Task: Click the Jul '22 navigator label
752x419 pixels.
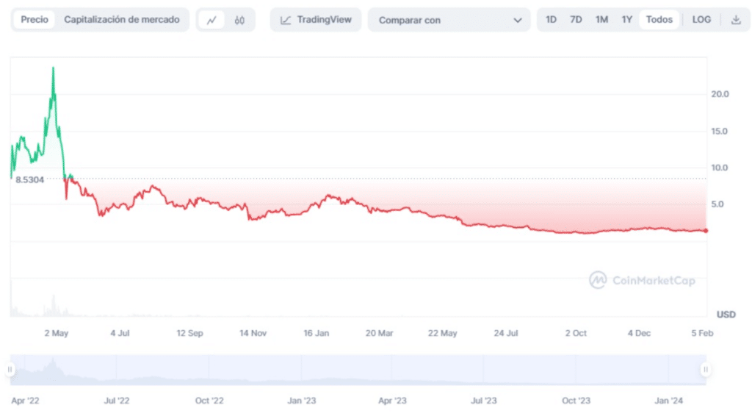Action: coord(117,401)
